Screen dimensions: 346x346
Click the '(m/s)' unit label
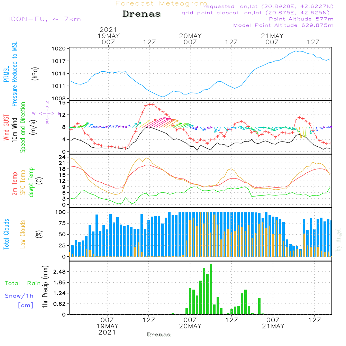coord(33,127)
